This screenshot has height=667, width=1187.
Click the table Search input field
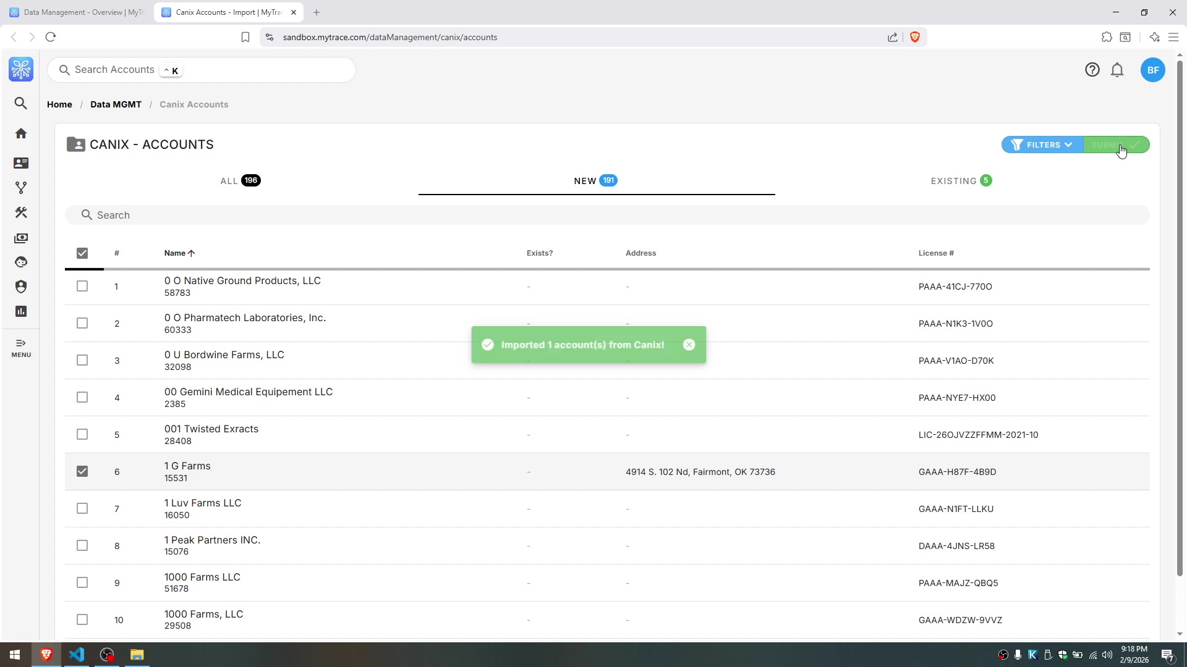606,215
